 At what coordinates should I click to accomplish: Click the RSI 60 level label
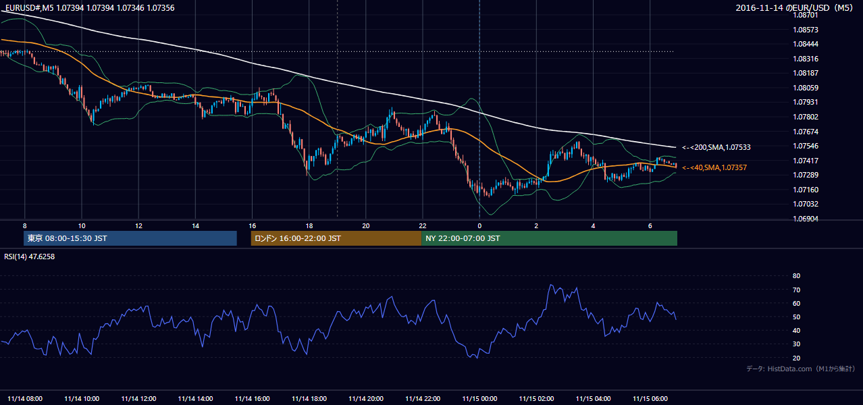tap(796, 303)
